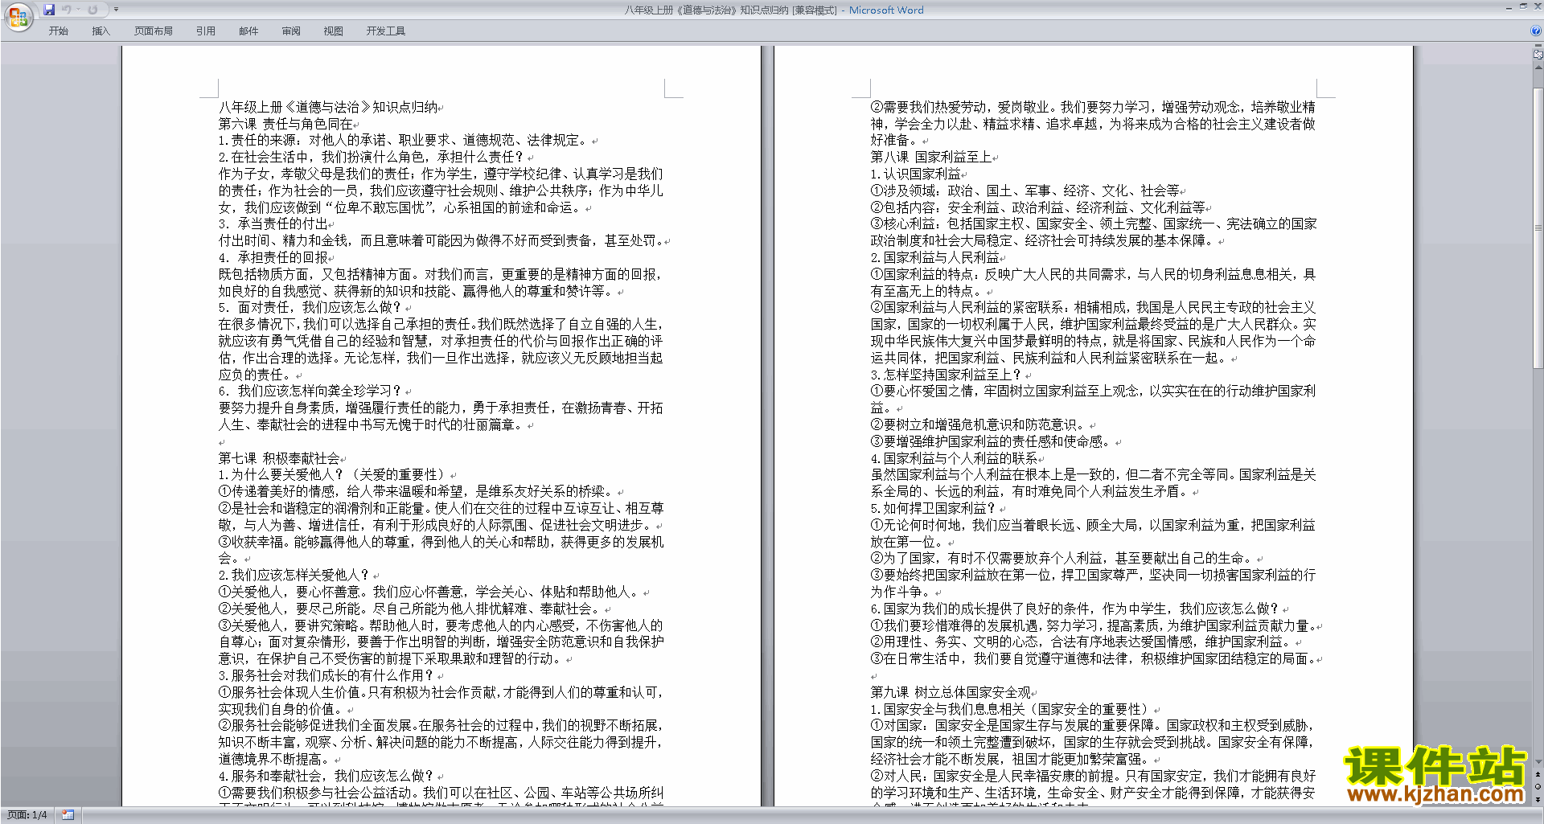This screenshot has height=824, width=1544.
Task: Jump to next page with double-arrow button
Action: 1538,799
